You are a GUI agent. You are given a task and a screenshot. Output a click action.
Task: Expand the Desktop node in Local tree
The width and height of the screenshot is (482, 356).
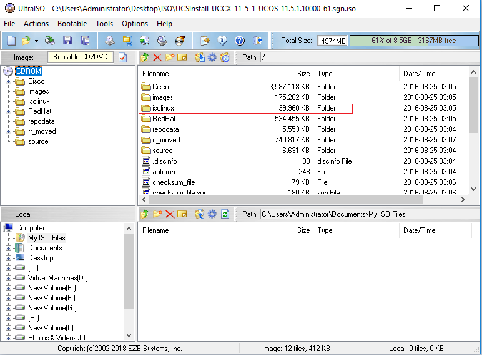tap(8, 258)
